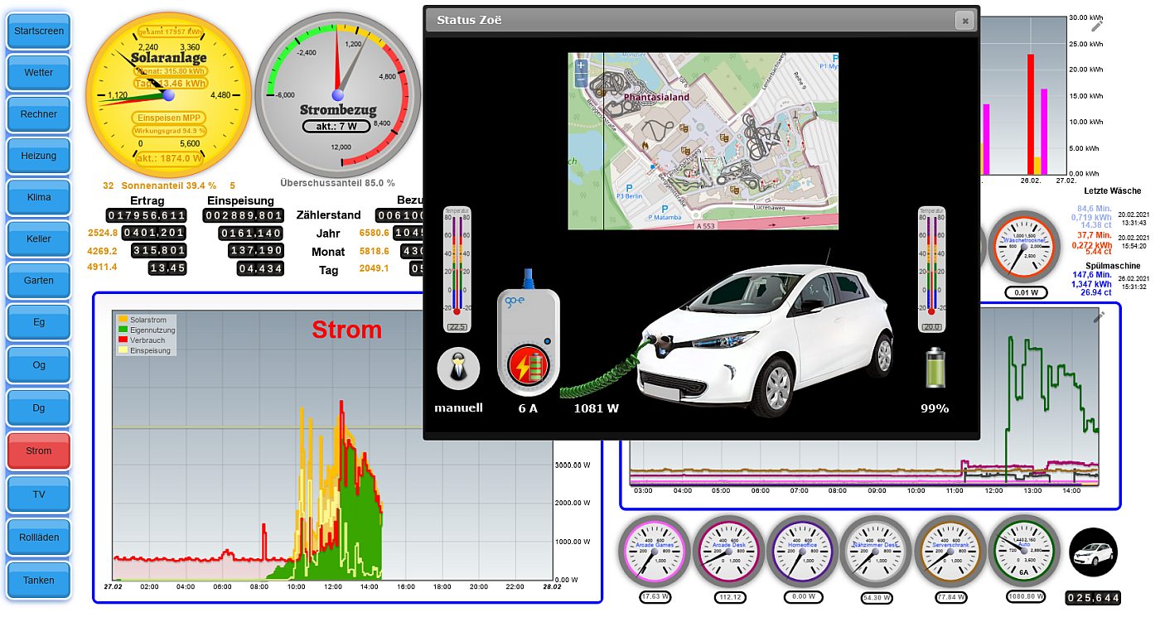
Task: Click the Sonnenanteil 39.4 % label
Action: pos(169,186)
